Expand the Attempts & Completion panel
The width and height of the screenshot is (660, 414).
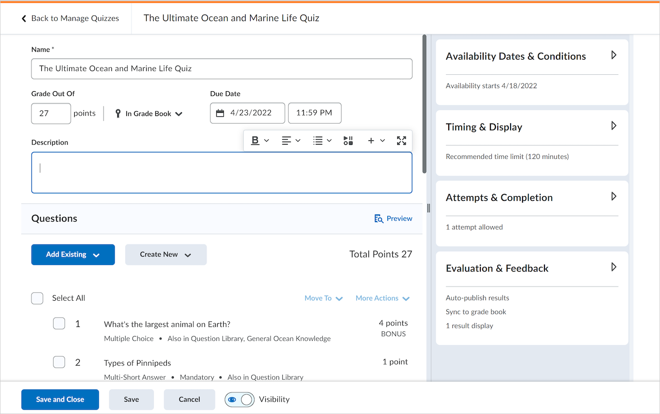coord(614,197)
